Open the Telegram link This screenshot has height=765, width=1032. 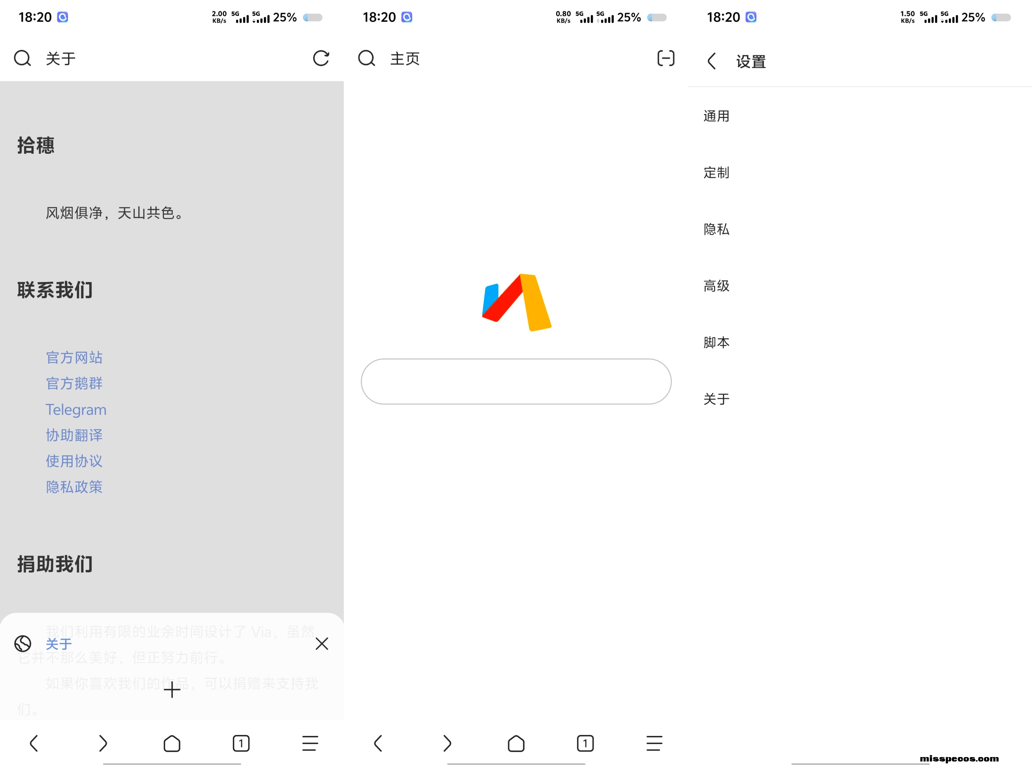76,410
